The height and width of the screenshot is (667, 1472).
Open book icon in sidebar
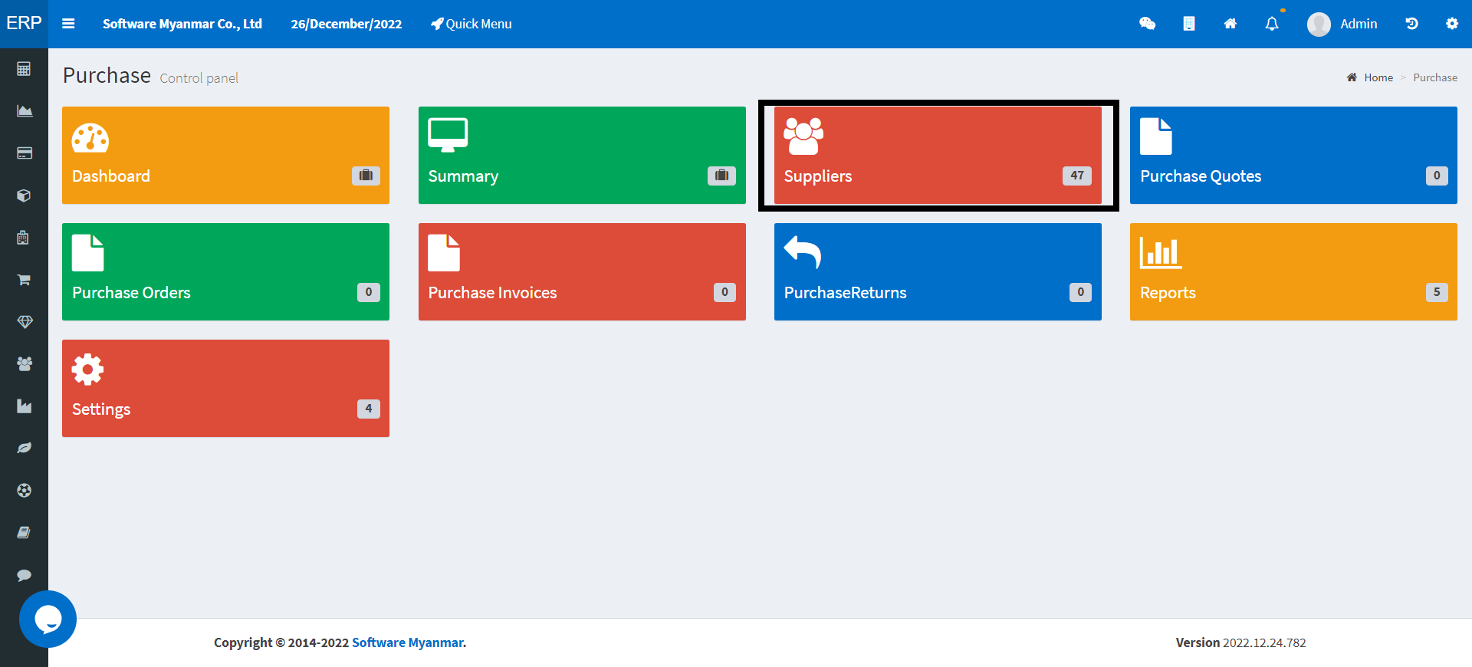(24, 532)
